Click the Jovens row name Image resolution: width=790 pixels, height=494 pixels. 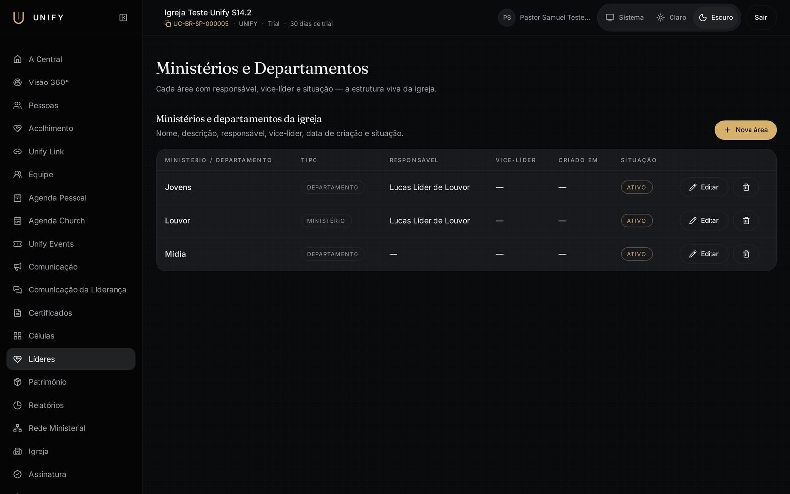[x=178, y=187]
